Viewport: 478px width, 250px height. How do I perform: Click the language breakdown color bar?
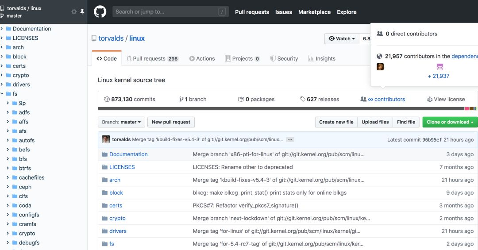[x=283, y=108]
